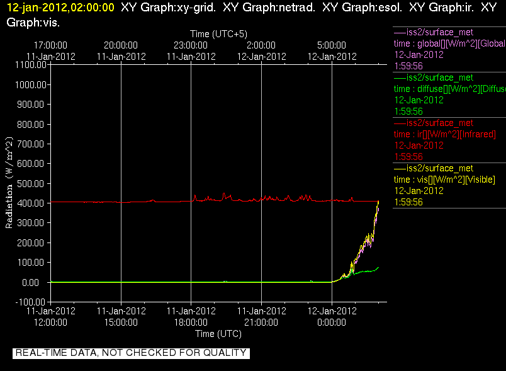This screenshot has width=506, height=371.
Task: Click the red infrared line's spike near 400
Action: coord(224,195)
